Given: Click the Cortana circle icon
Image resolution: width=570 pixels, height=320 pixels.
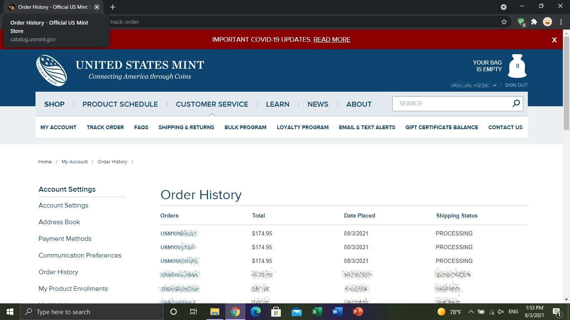Looking at the screenshot, I should click(x=174, y=312).
